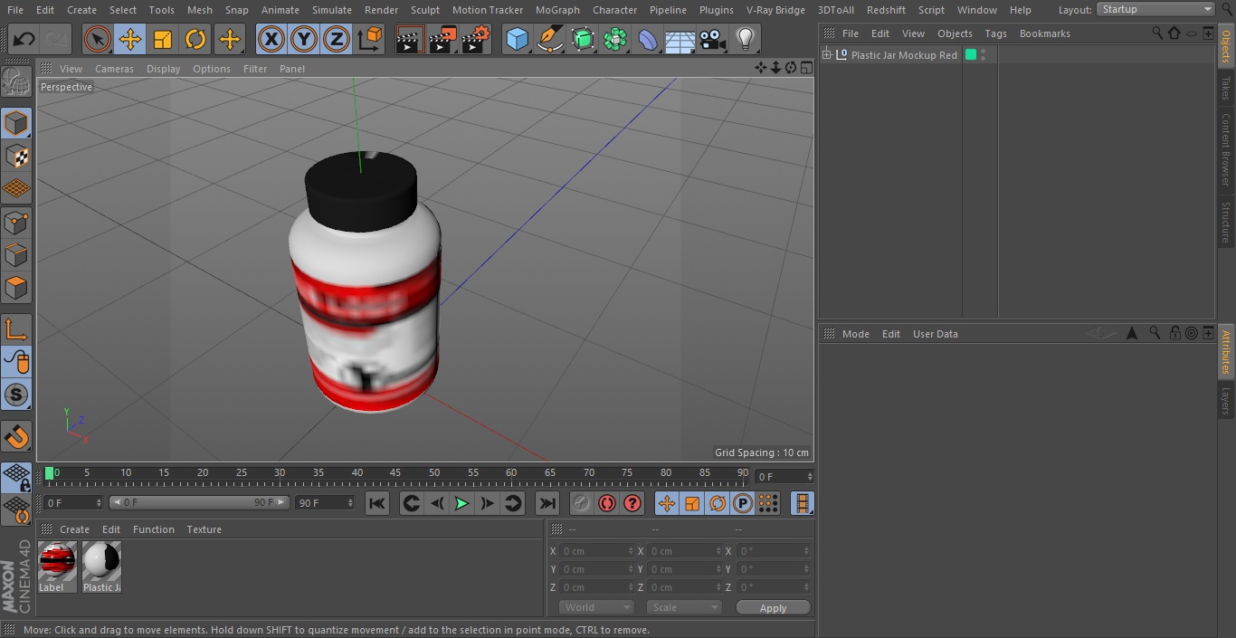Viewport: 1236px width, 638px height.
Task: Click X position 0 cm field
Action: click(596, 551)
